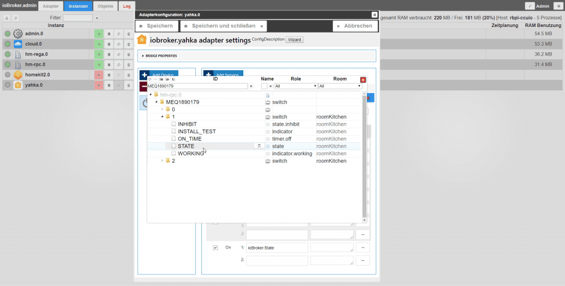Click the list view icon in picker toolbar

click(173, 79)
